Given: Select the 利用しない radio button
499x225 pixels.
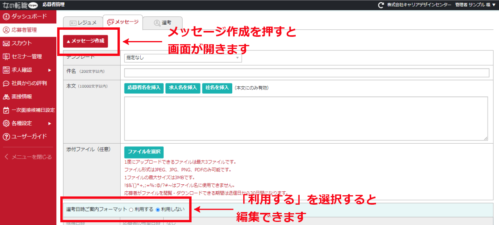Looking at the screenshot, I should point(158,210).
